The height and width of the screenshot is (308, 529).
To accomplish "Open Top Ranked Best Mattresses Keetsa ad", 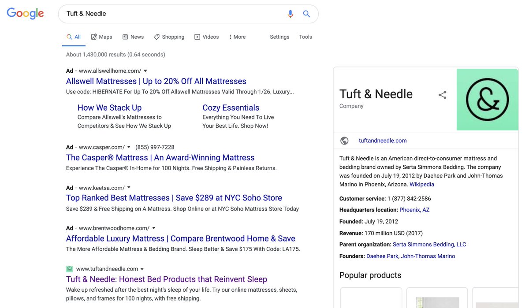I will click(x=174, y=198).
